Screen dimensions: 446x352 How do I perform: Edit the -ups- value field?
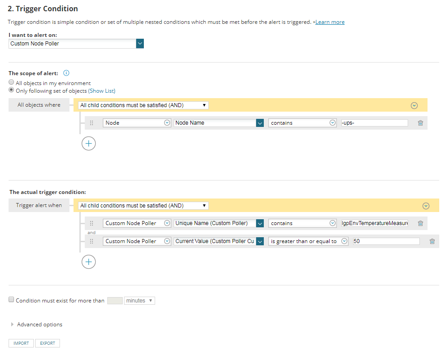coord(374,123)
